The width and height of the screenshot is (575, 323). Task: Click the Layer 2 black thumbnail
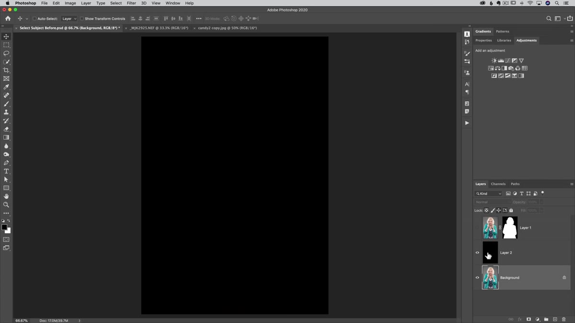pos(490,253)
